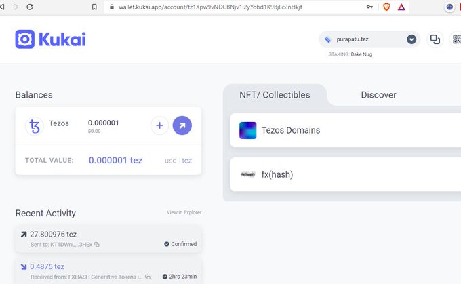Open the Brave Shields lion icon
The width and height of the screenshot is (461, 284).
pos(386,7)
